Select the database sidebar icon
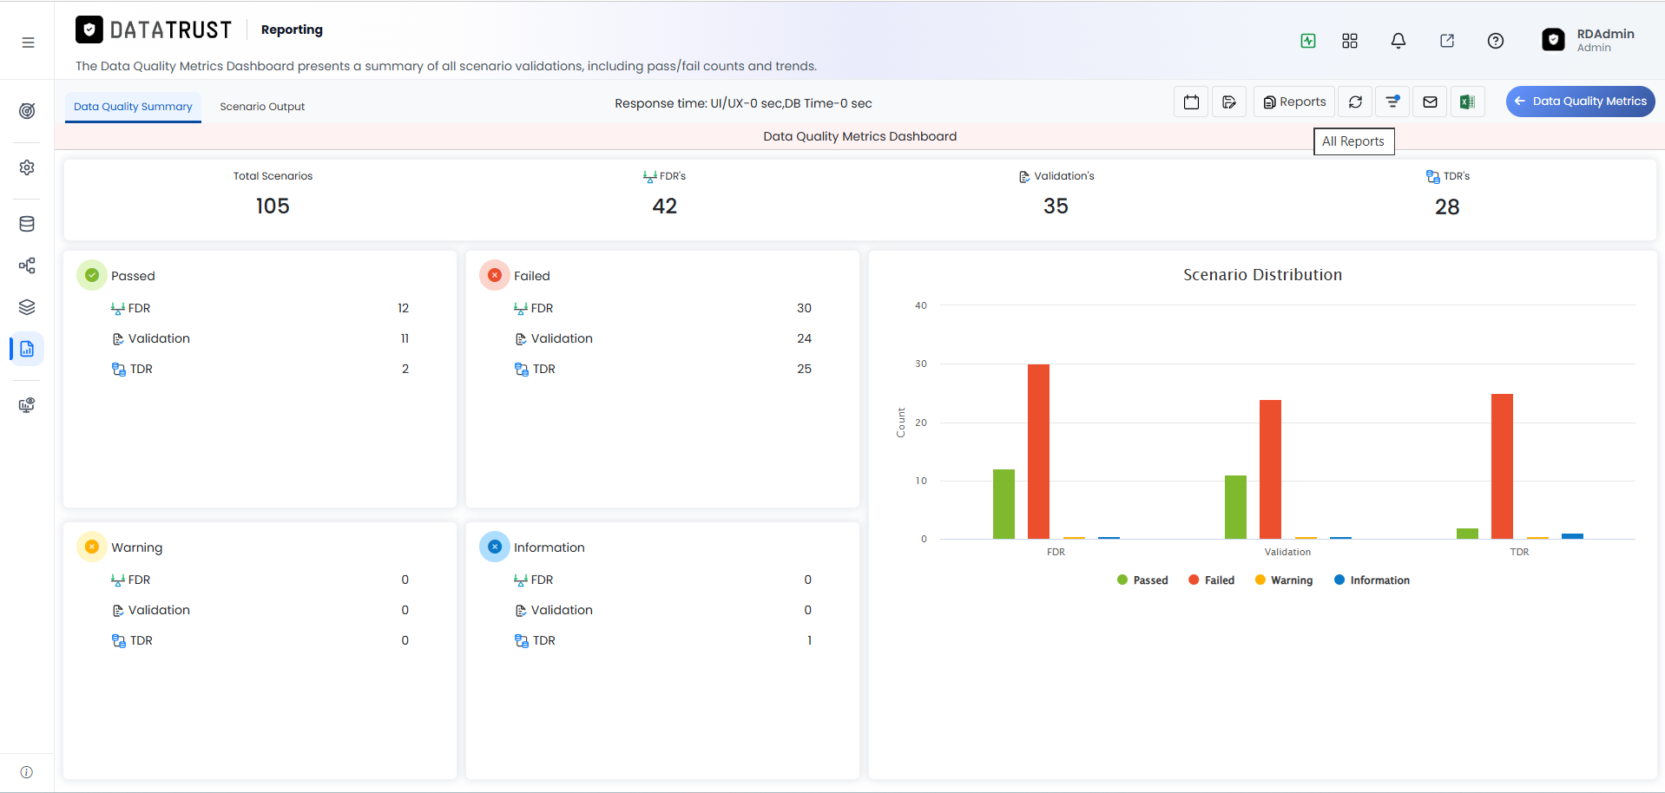The image size is (1665, 793). (27, 224)
